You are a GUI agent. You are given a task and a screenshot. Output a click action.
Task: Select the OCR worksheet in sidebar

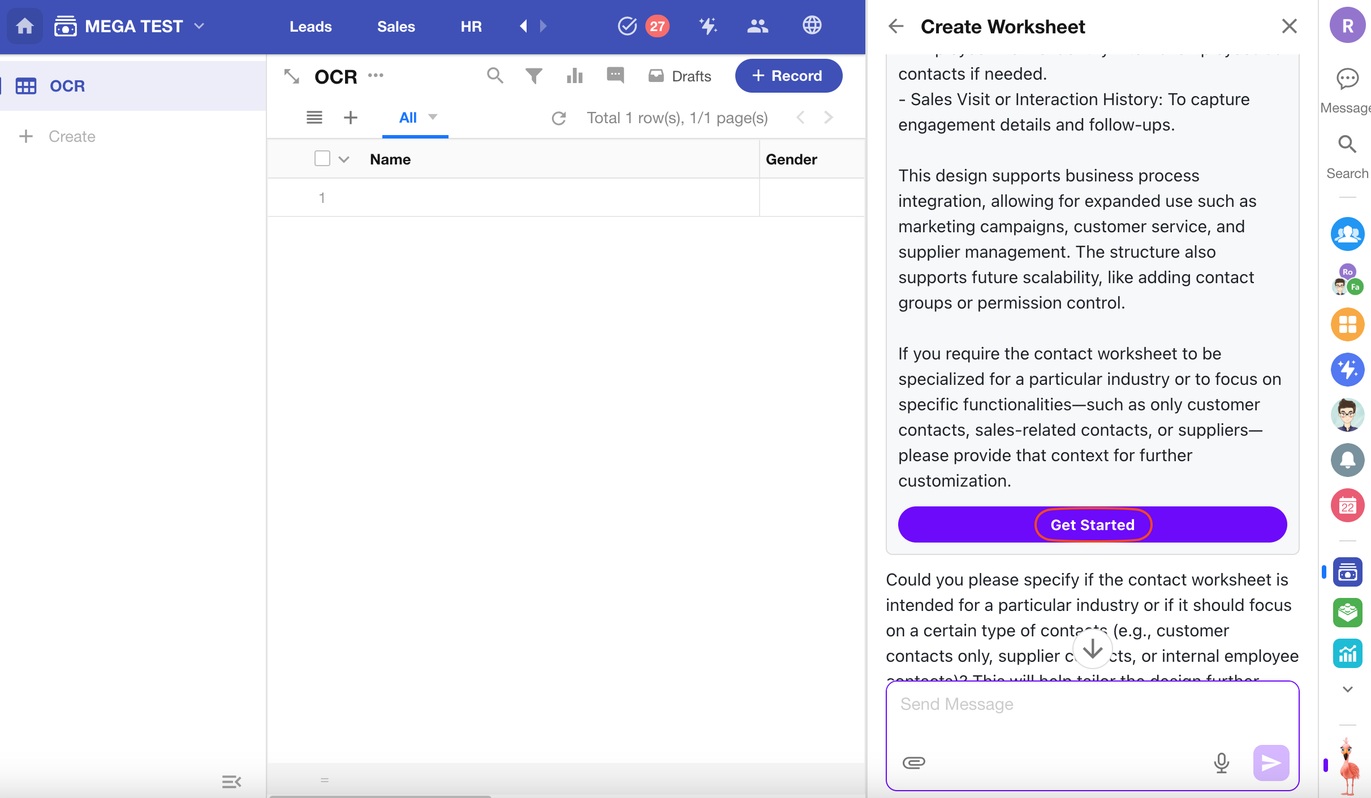click(67, 86)
